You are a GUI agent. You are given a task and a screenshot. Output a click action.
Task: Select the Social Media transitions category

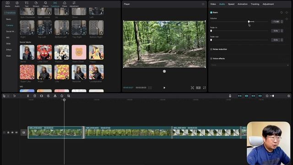point(10,32)
